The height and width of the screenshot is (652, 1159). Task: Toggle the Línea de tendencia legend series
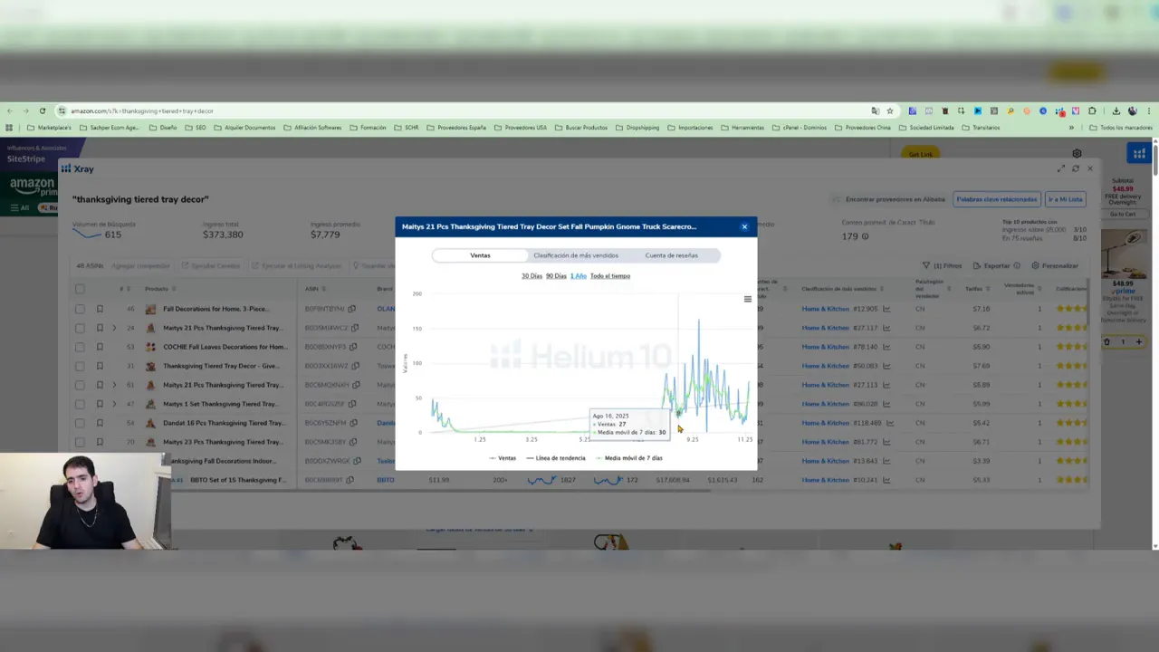(x=556, y=458)
